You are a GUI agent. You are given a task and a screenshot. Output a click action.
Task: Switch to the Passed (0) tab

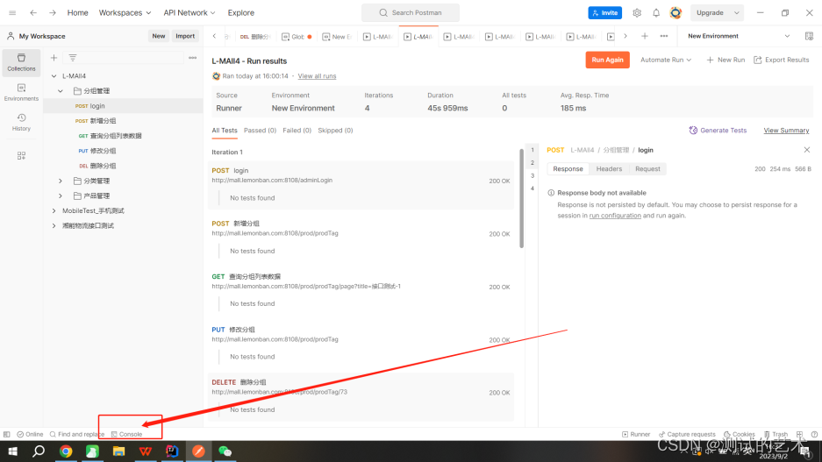[x=260, y=131]
